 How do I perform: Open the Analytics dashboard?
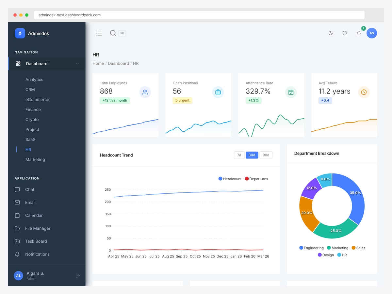coord(34,79)
